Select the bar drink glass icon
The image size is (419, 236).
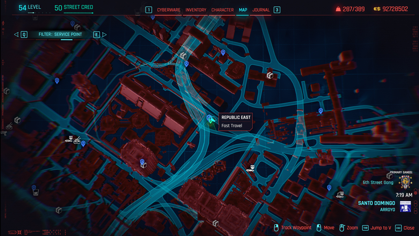(x=35, y=192)
